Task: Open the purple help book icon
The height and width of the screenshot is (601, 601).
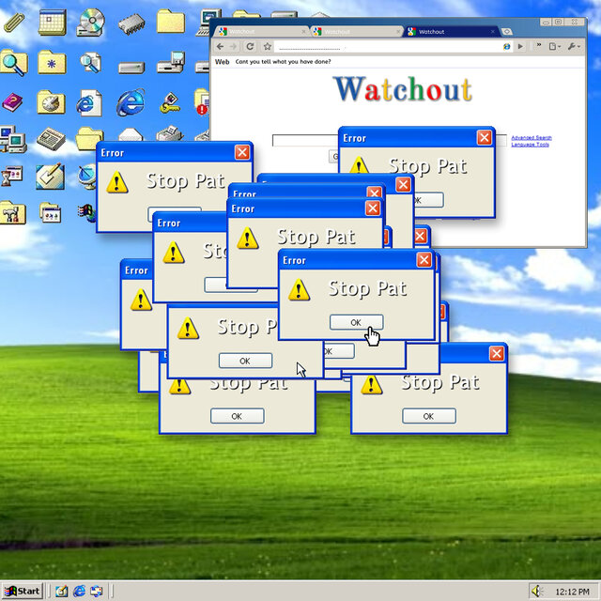Action: [12, 102]
